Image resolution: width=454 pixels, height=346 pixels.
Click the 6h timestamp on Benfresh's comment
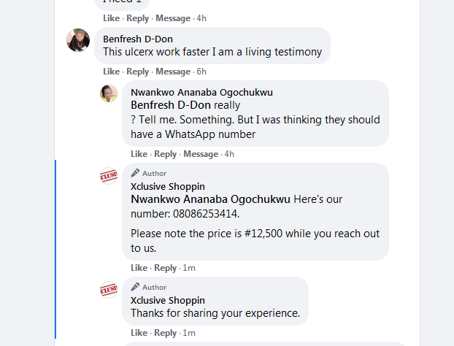pyautogui.click(x=201, y=72)
